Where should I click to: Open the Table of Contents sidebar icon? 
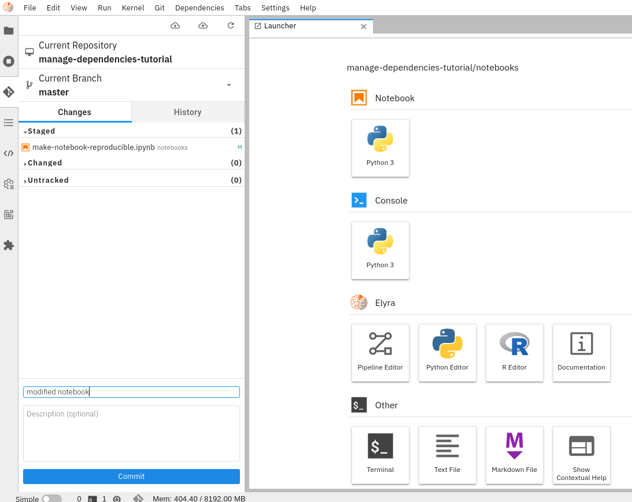tap(9, 123)
